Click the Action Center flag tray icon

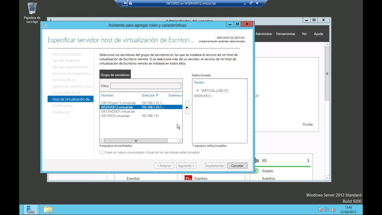click(320, 210)
